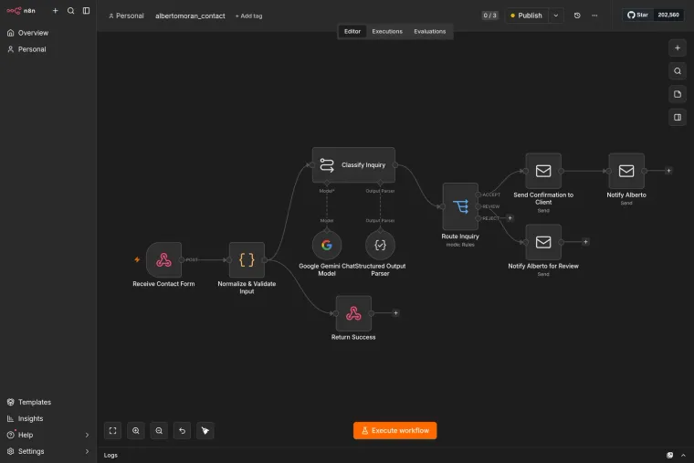Click the Model* connector on Classify Inquiry

327,183
